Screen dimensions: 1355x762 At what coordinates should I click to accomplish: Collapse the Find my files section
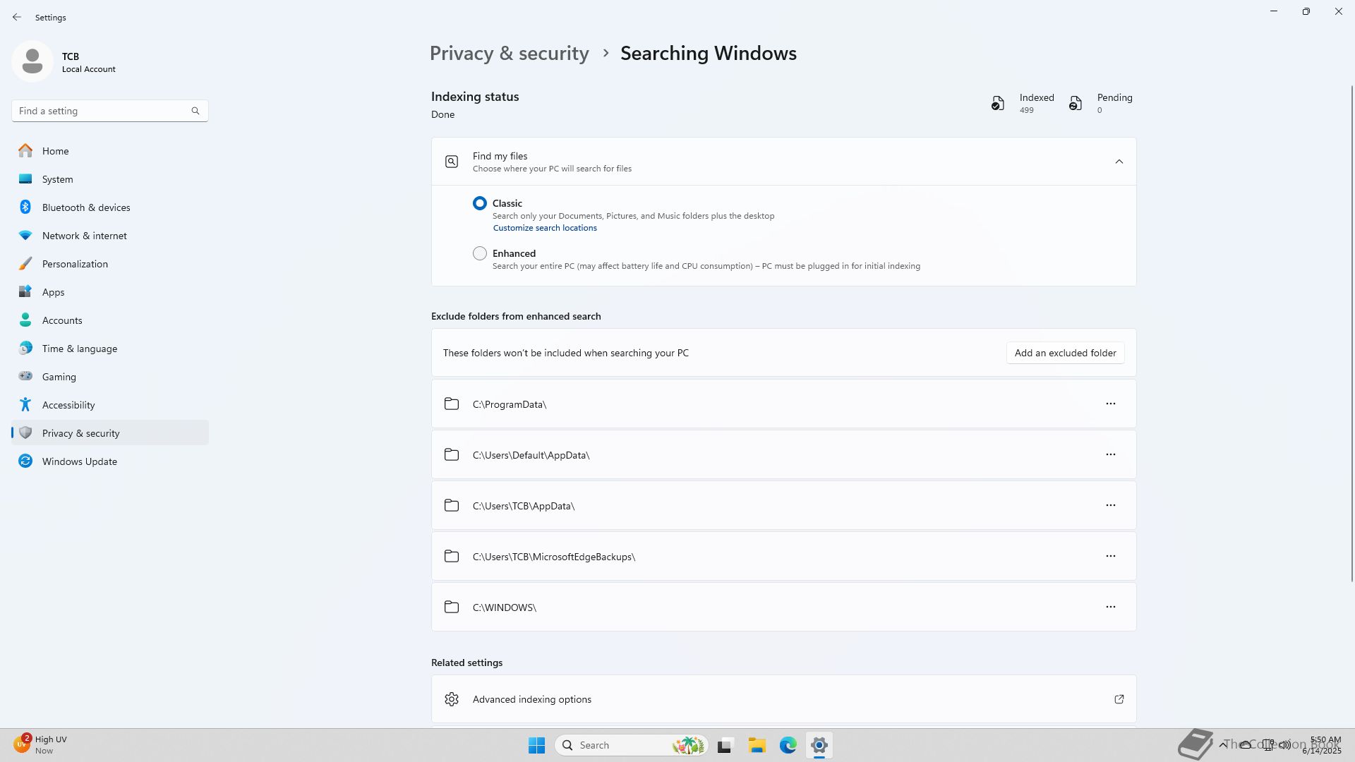1119,162
